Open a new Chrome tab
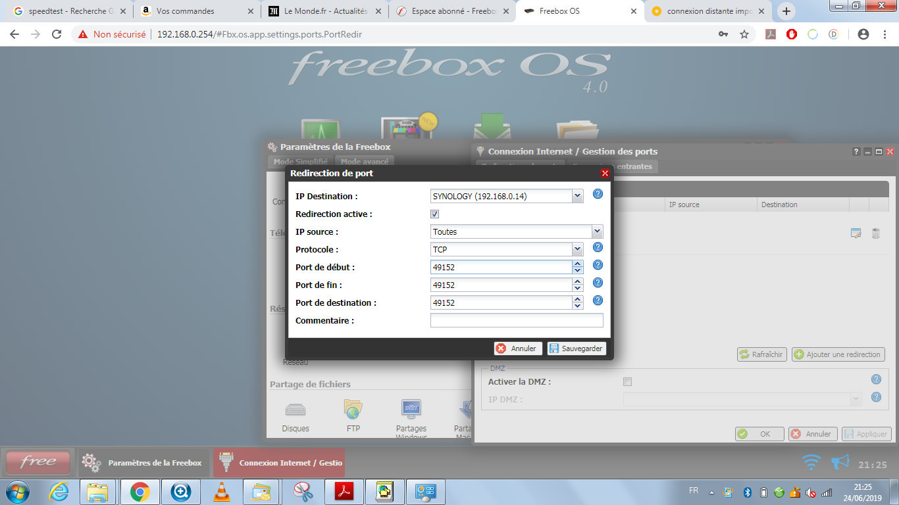 [786, 11]
